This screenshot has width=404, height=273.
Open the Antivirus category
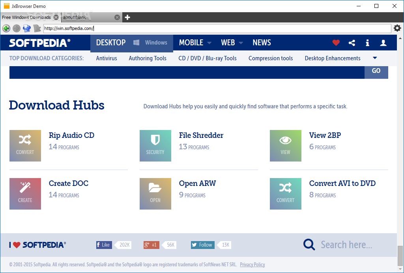[x=107, y=58]
